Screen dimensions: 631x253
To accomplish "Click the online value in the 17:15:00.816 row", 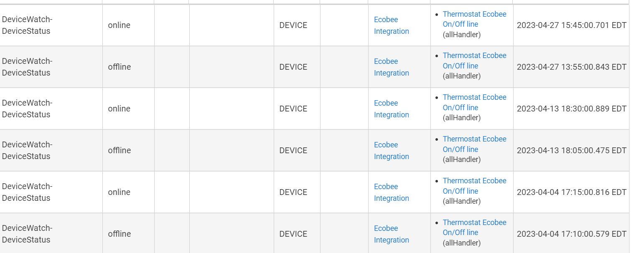I will tap(119, 192).
